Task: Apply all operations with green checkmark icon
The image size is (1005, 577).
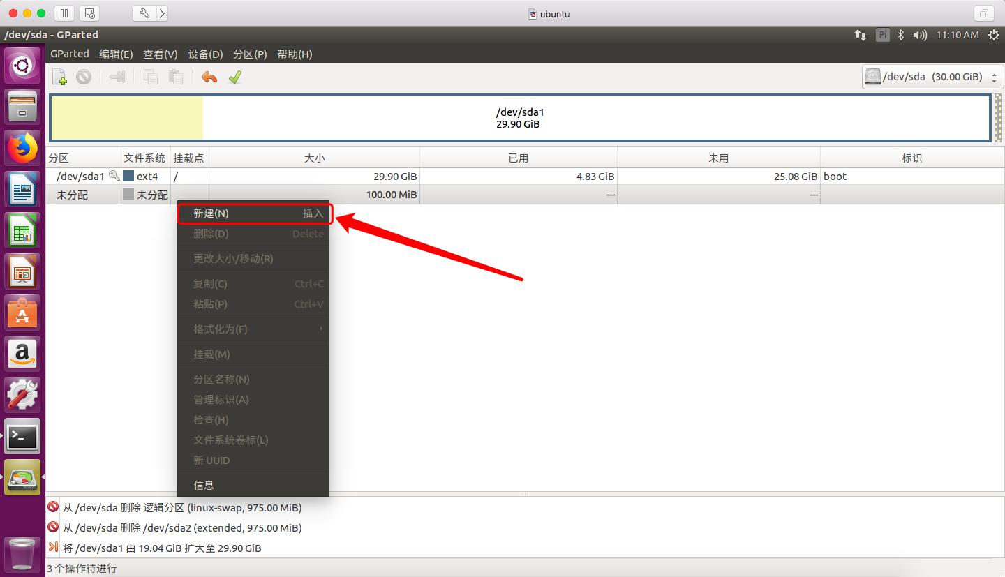Action: (x=234, y=77)
